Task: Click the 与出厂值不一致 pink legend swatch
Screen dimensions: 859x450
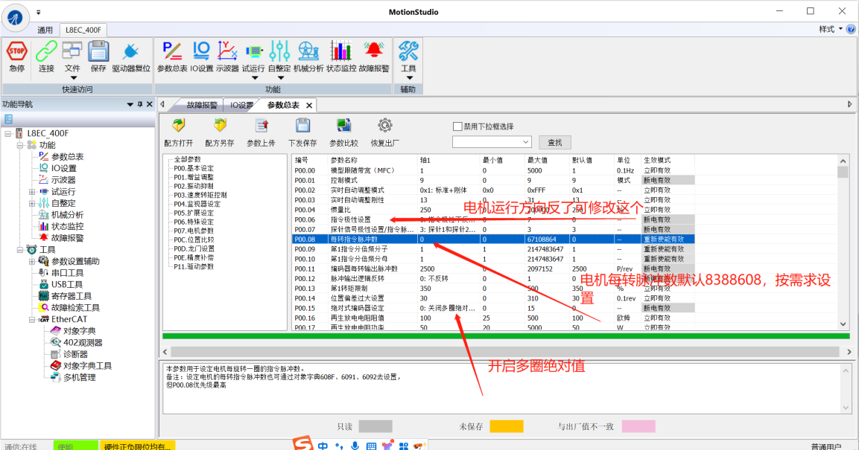Action: coord(638,426)
